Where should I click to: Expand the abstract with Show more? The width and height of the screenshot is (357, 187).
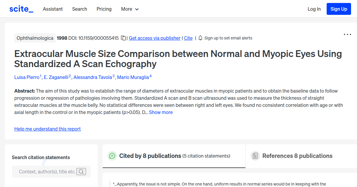pos(161,112)
